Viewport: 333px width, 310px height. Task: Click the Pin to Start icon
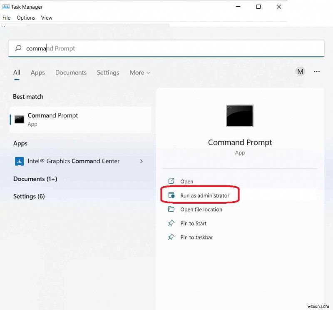click(x=171, y=223)
